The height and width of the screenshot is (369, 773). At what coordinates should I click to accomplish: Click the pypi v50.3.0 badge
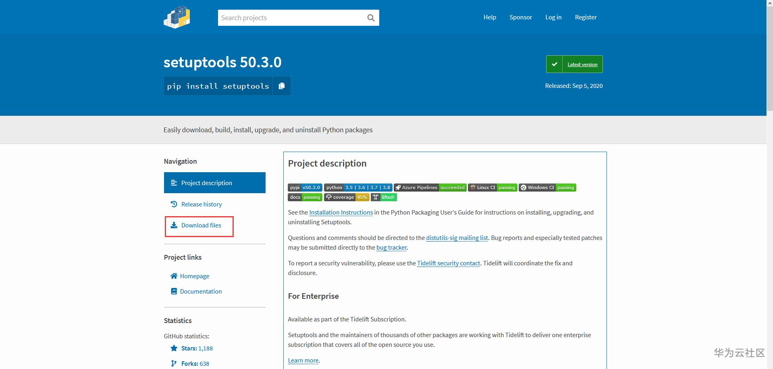pos(305,188)
